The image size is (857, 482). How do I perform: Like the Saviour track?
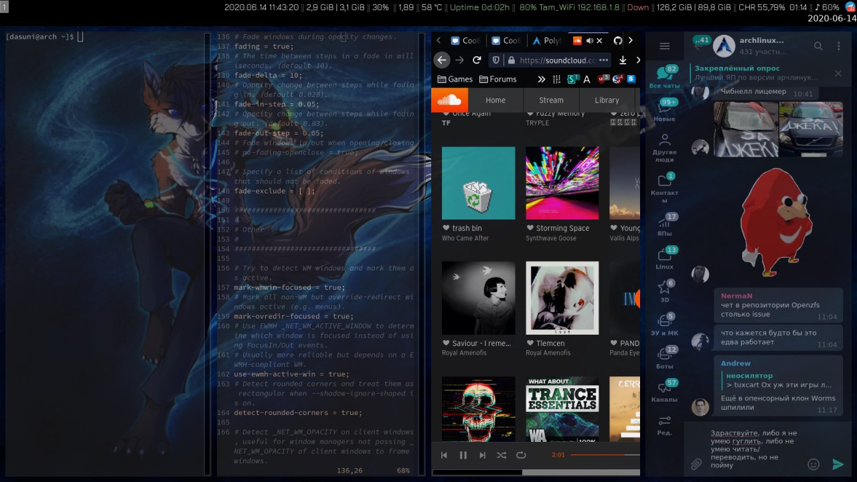click(x=446, y=343)
